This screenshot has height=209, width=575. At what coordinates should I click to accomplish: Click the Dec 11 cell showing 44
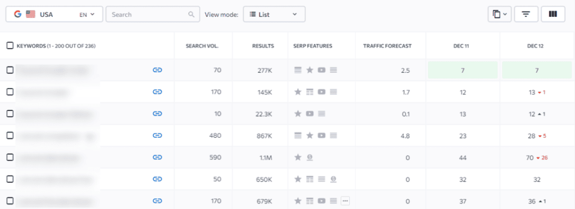click(463, 157)
